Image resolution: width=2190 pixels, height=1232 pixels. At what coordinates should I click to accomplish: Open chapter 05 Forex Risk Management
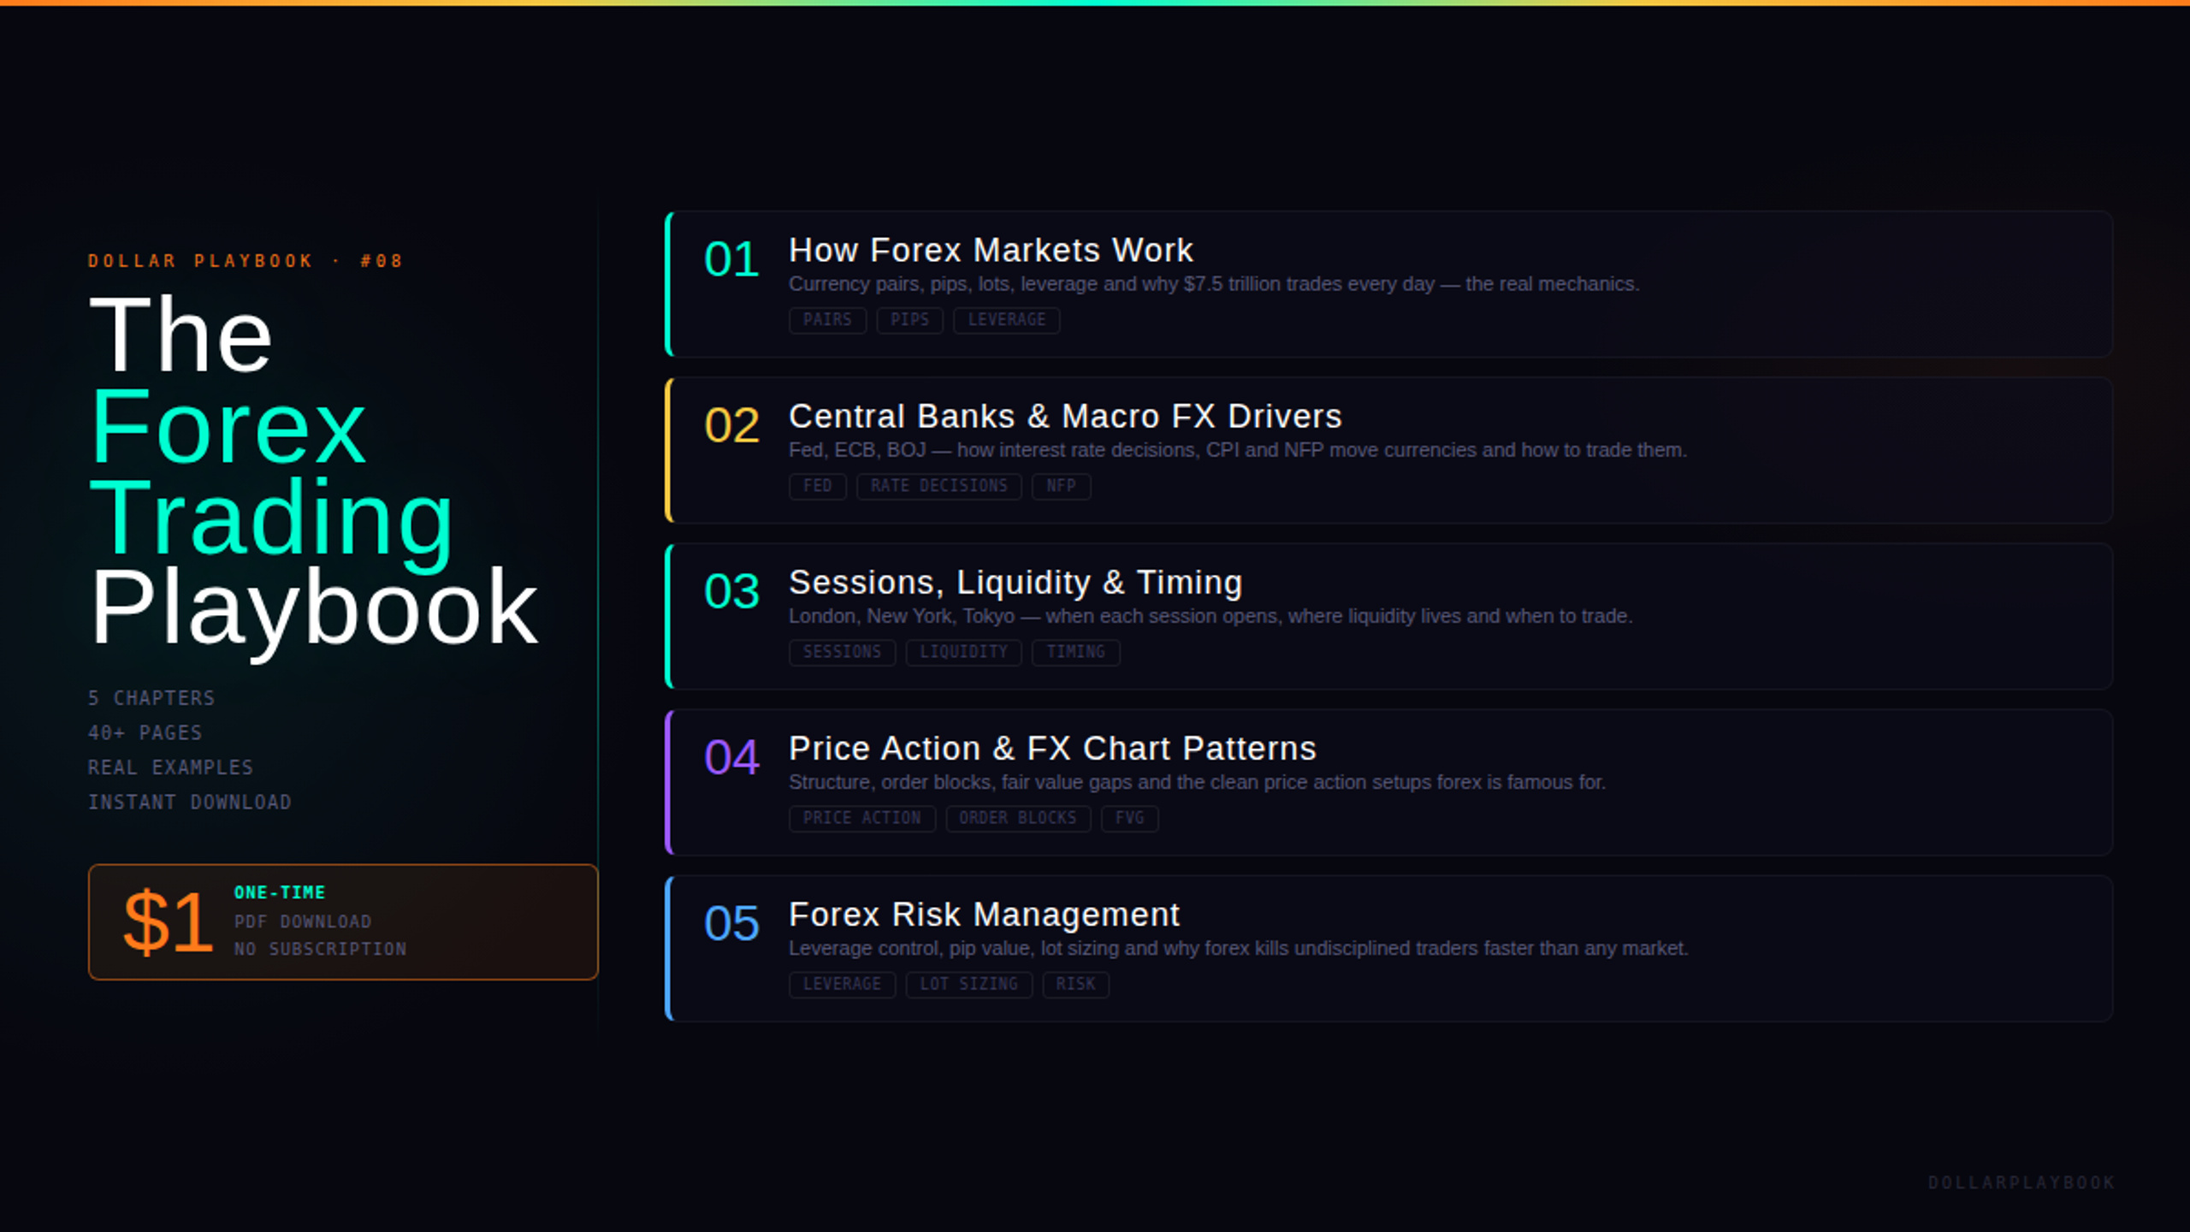(x=1388, y=948)
